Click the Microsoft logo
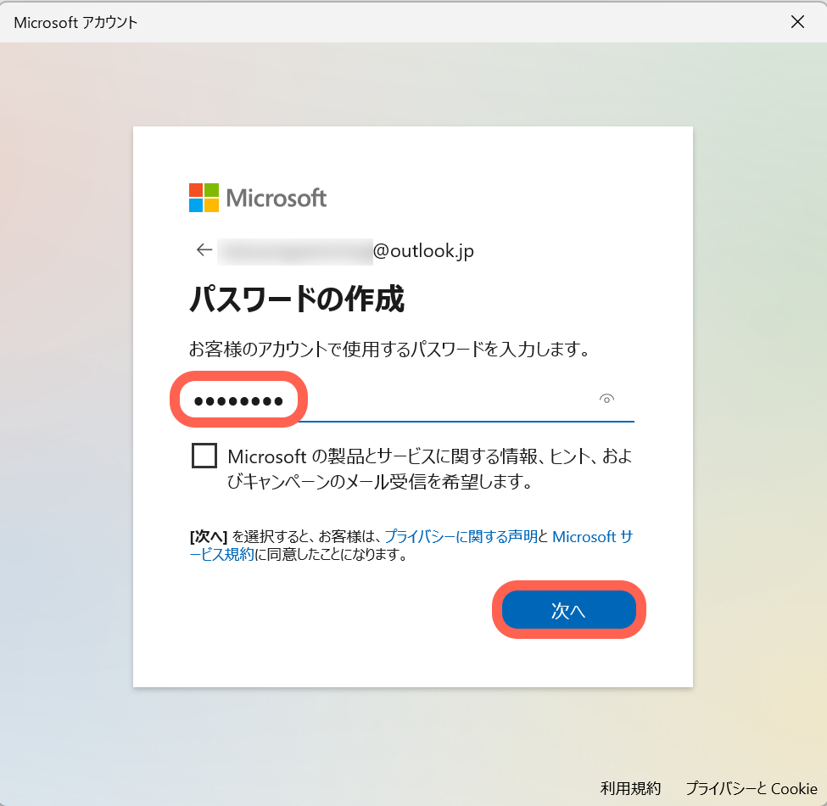827x806 pixels. point(257,198)
